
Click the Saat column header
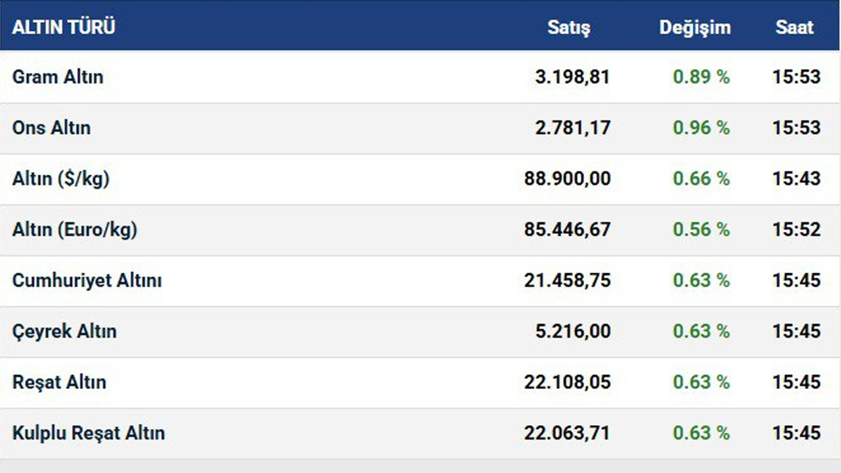pyautogui.click(x=794, y=28)
